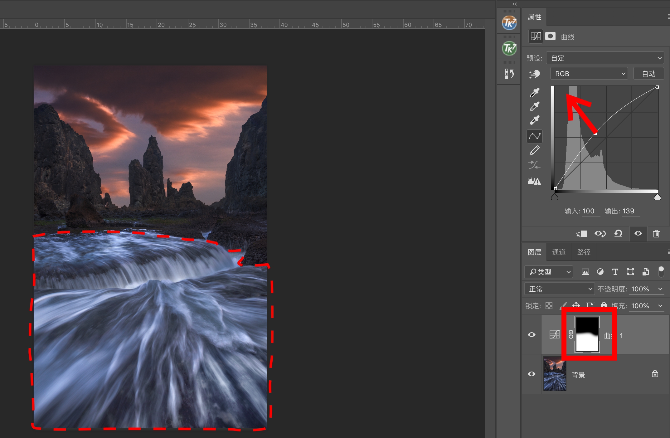Screen dimensions: 670x438
Task: Click the on-image targeted adjustment hand tool
Action: [x=535, y=74]
